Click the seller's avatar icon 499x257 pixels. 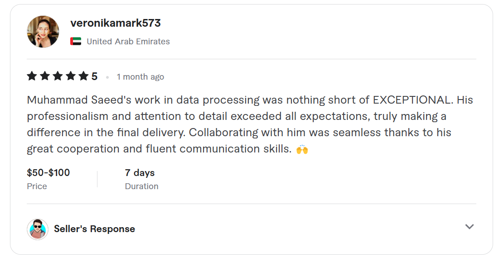38,229
